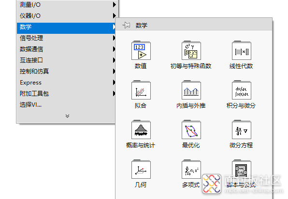
Task: Select the 数据通信 menu entry
Action: click(66, 49)
